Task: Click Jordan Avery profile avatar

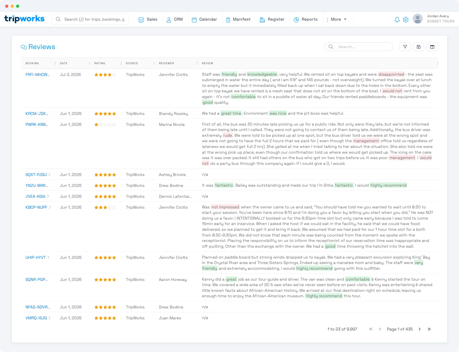Action: tap(418, 19)
